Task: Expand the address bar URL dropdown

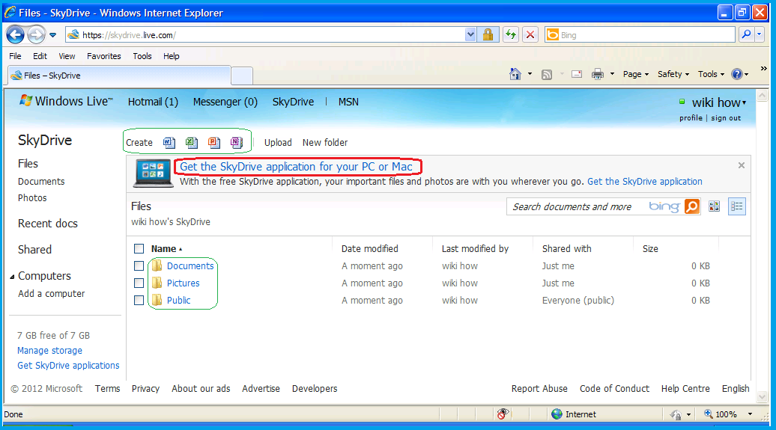Action: pos(470,34)
